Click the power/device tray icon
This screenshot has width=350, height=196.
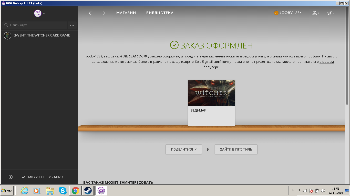coord(317,190)
